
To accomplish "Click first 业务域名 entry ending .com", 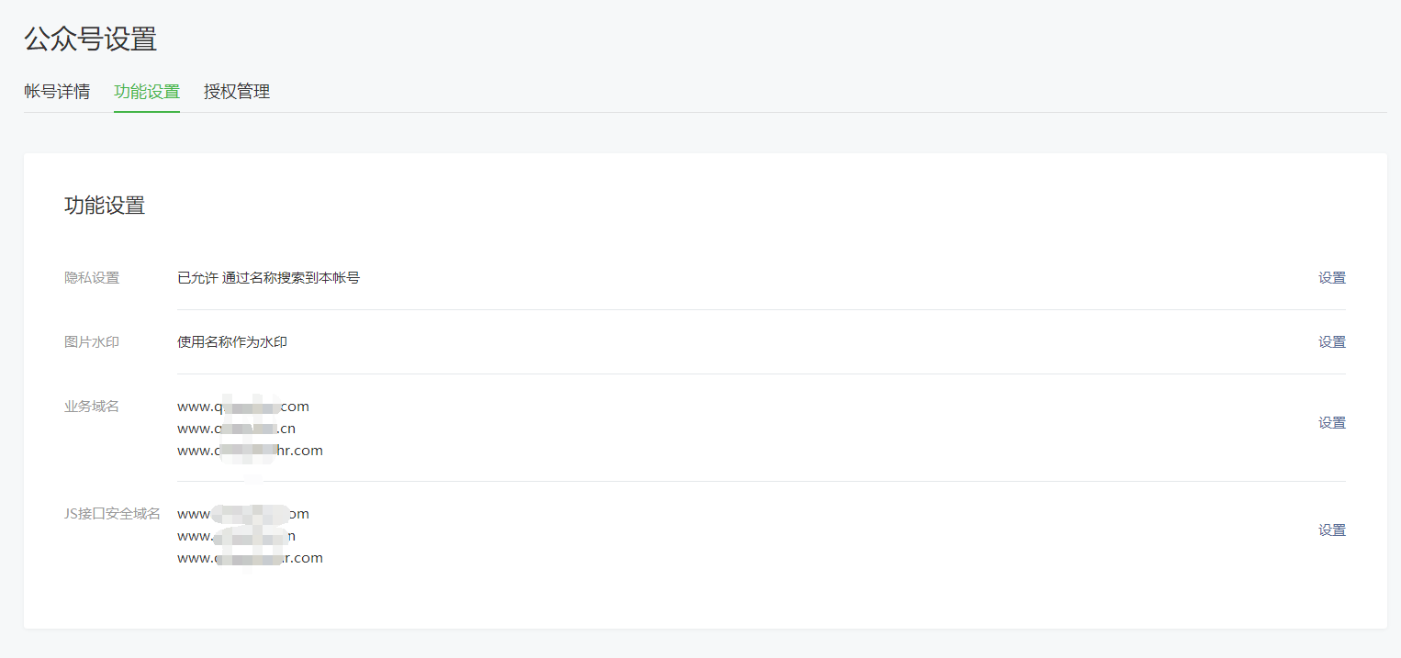I will coord(243,407).
